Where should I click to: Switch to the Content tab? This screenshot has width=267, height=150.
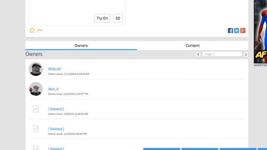(193, 45)
